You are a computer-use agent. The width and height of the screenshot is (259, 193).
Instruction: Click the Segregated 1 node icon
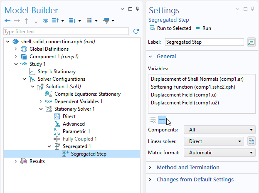[57, 146]
